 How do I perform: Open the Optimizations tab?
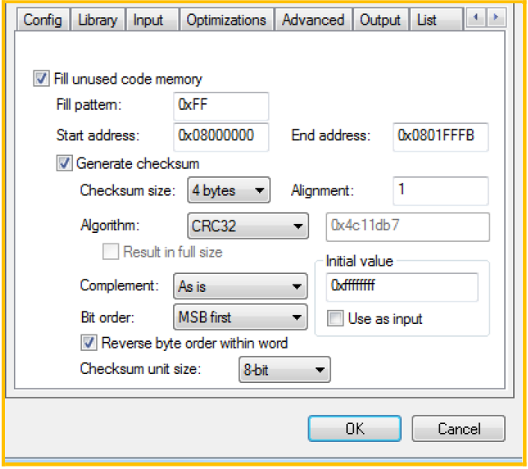pos(226,20)
